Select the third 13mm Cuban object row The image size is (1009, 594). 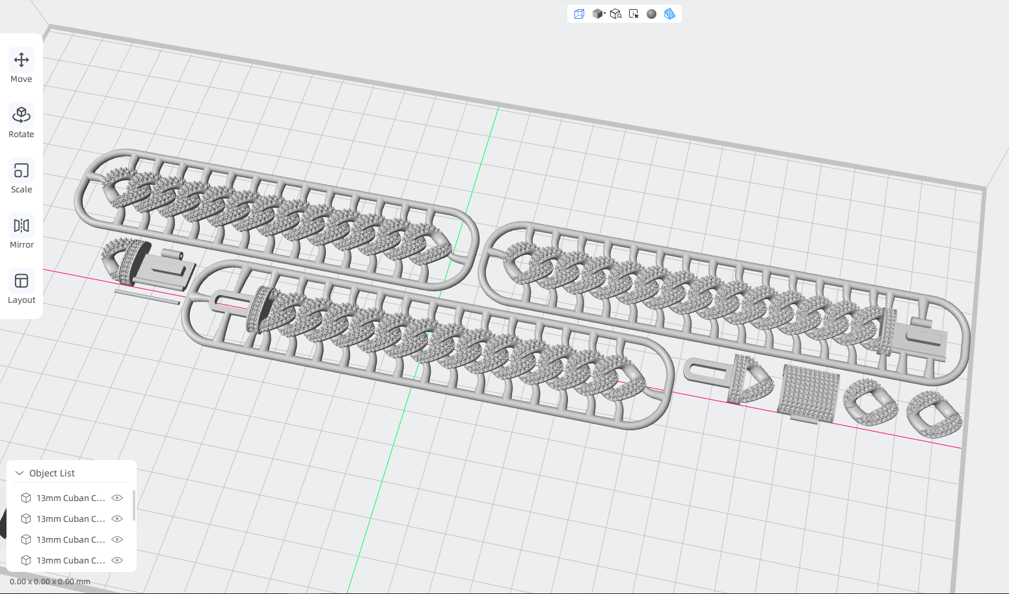72,539
